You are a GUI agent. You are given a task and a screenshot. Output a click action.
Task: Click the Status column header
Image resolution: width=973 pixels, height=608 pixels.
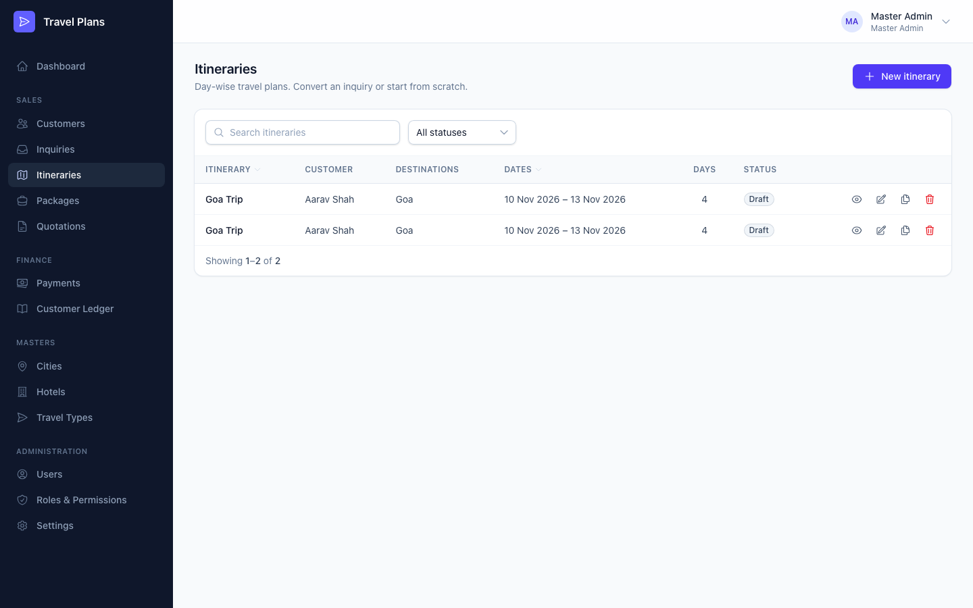[760, 170]
